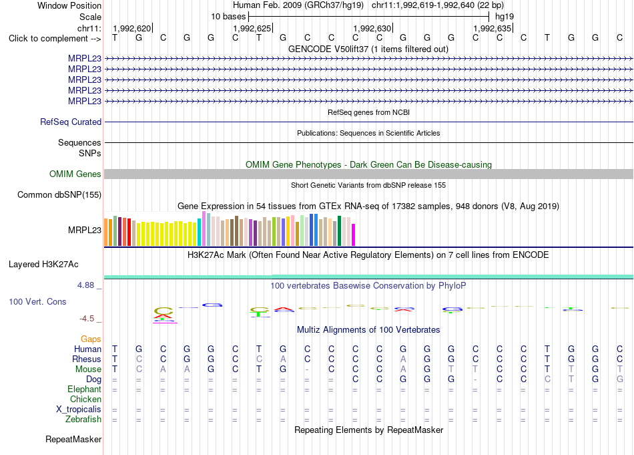Click the orange Gaps row label

(91, 339)
